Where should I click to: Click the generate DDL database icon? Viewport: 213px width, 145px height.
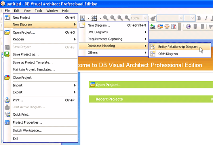tap(153, 27)
